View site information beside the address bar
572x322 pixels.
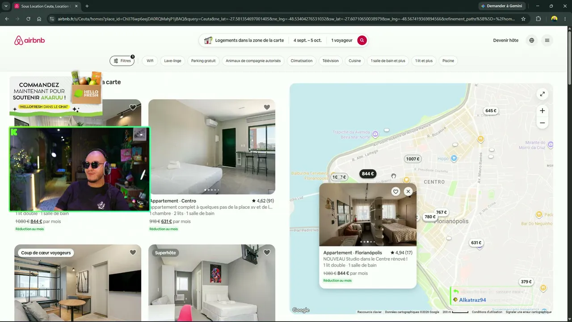point(52,19)
